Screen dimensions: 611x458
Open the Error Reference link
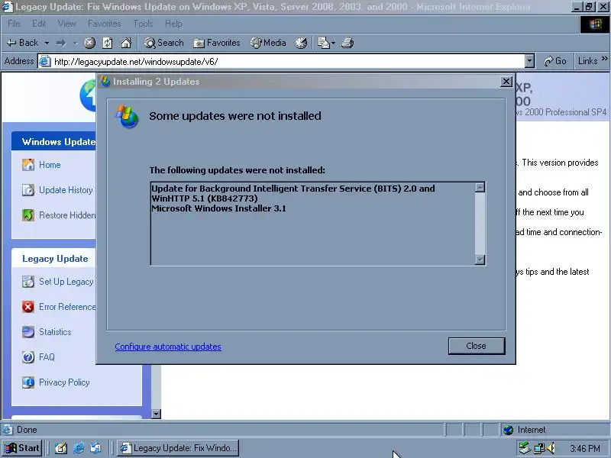coord(67,307)
